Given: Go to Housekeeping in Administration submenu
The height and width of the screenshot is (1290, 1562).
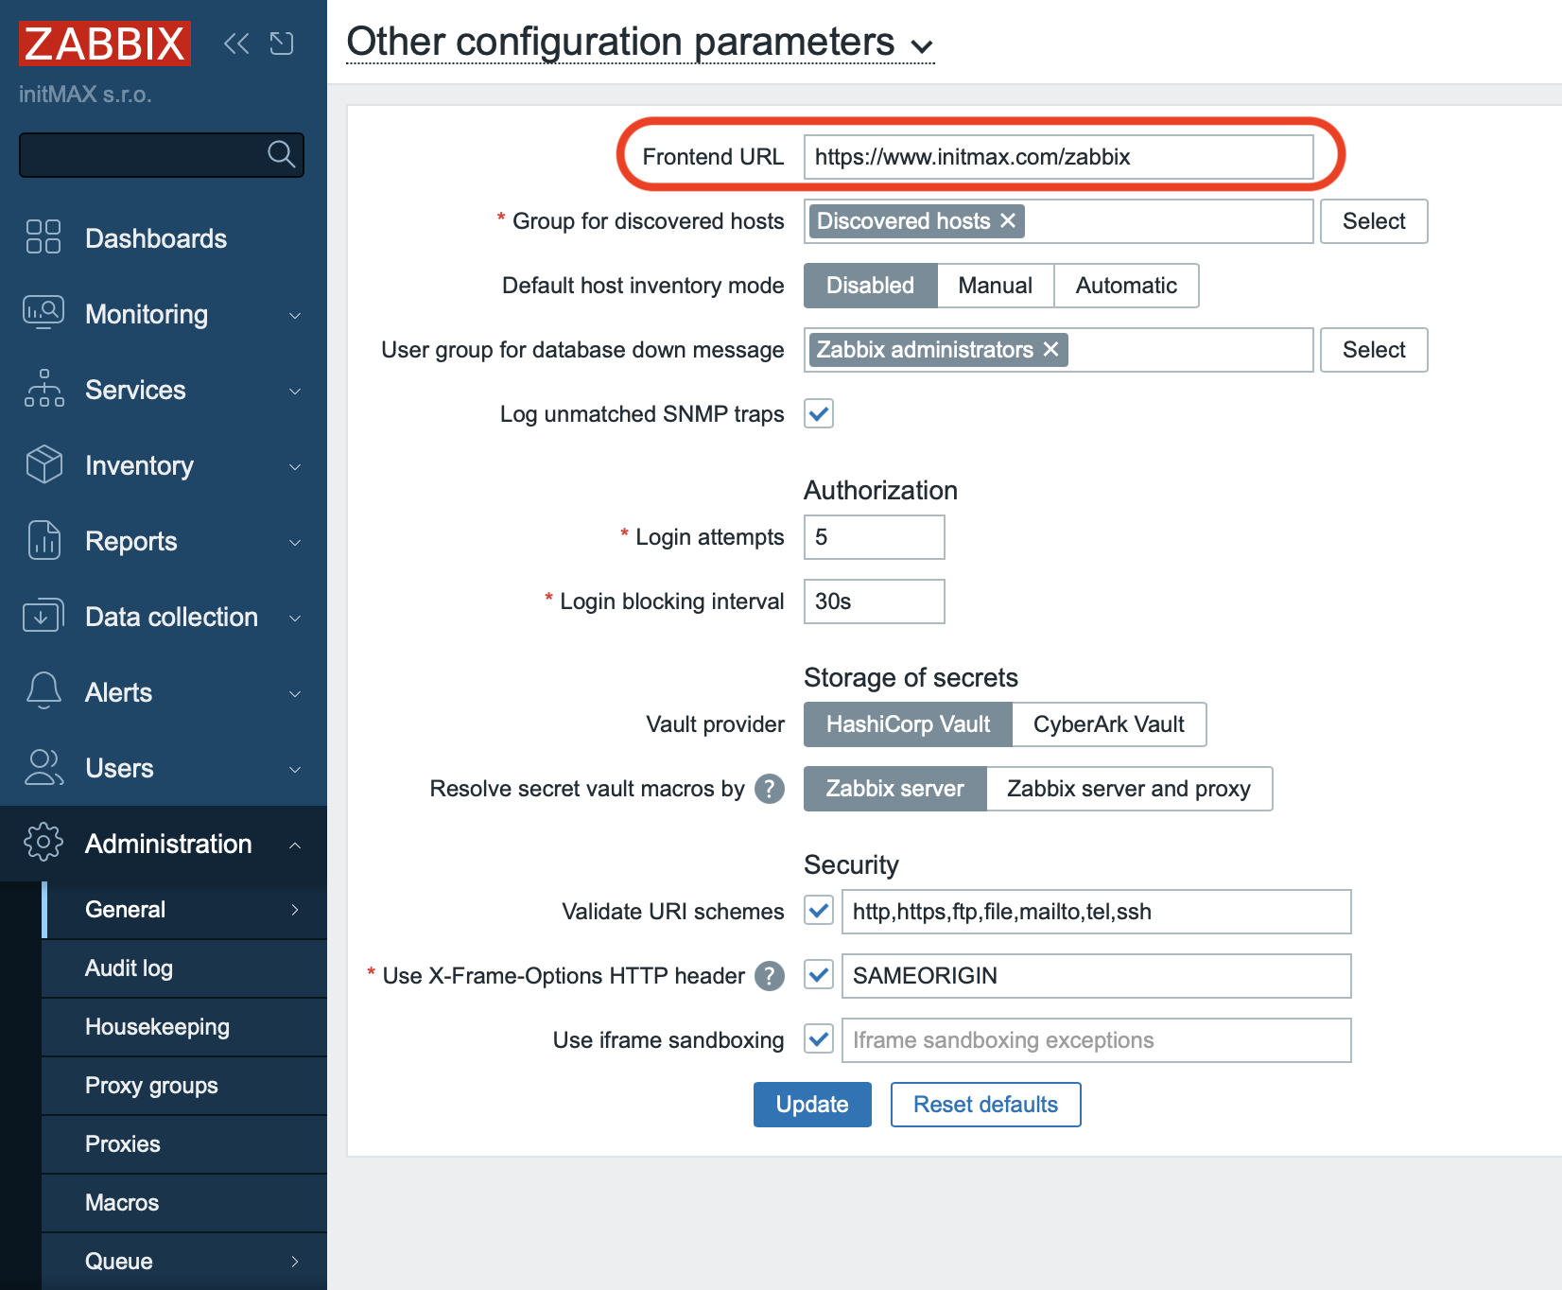Looking at the screenshot, I should (157, 1026).
